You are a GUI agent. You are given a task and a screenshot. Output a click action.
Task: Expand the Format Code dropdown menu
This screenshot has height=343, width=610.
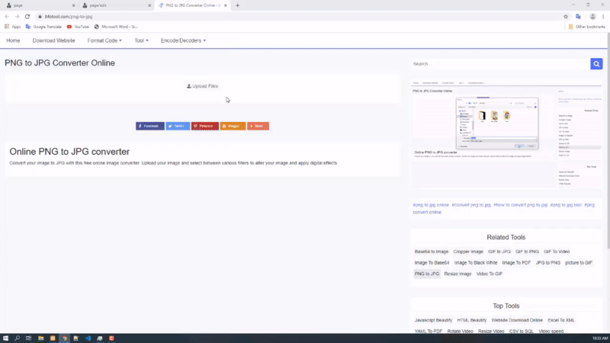tap(104, 40)
